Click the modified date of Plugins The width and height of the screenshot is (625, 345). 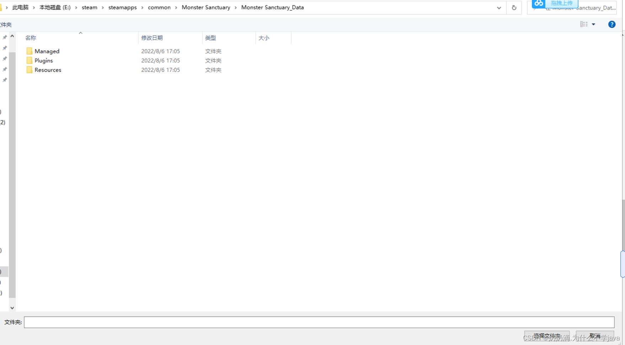[x=161, y=61]
